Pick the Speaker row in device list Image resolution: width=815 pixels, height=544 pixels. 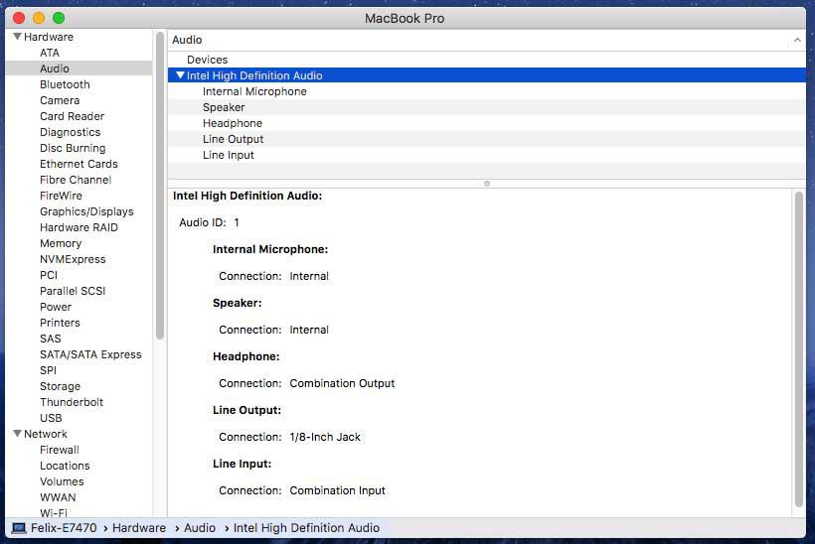point(224,107)
